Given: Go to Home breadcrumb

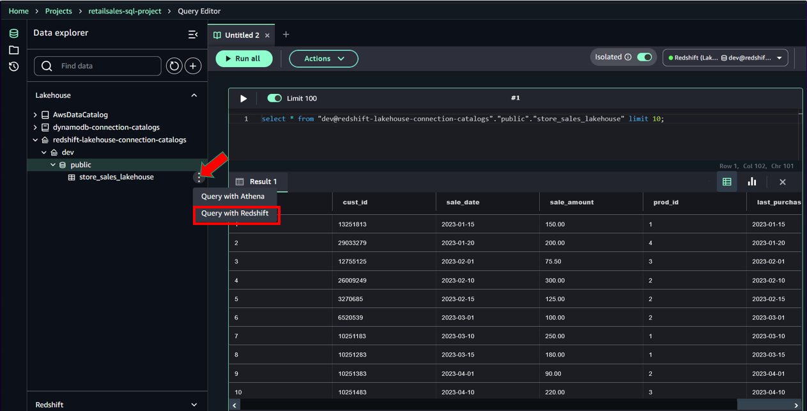Looking at the screenshot, I should (19, 12).
